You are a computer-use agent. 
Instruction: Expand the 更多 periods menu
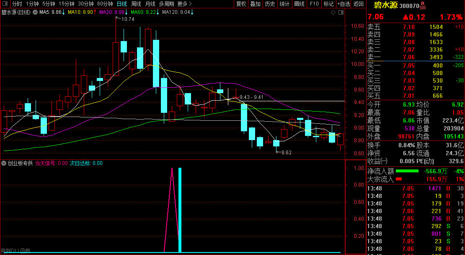pyautogui.click(x=184, y=4)
